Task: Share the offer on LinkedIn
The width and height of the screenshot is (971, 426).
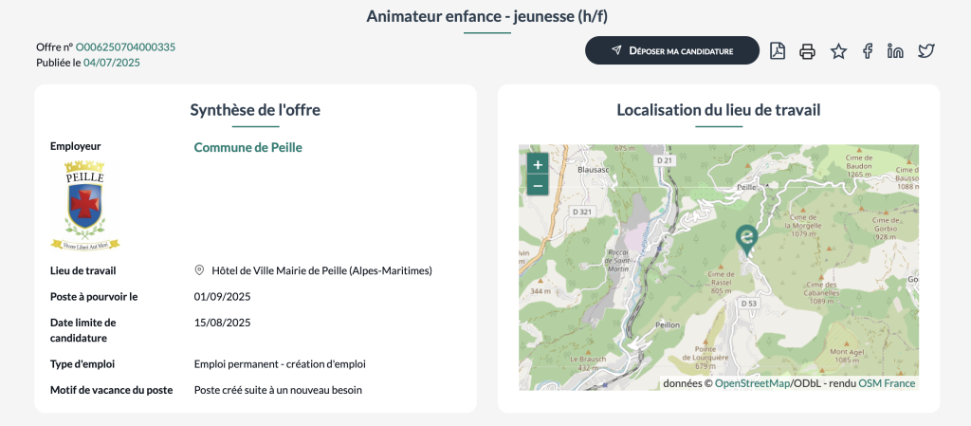Action: tap(895, 51)
